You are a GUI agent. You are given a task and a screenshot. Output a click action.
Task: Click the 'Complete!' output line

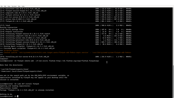[x=4, y=59]
